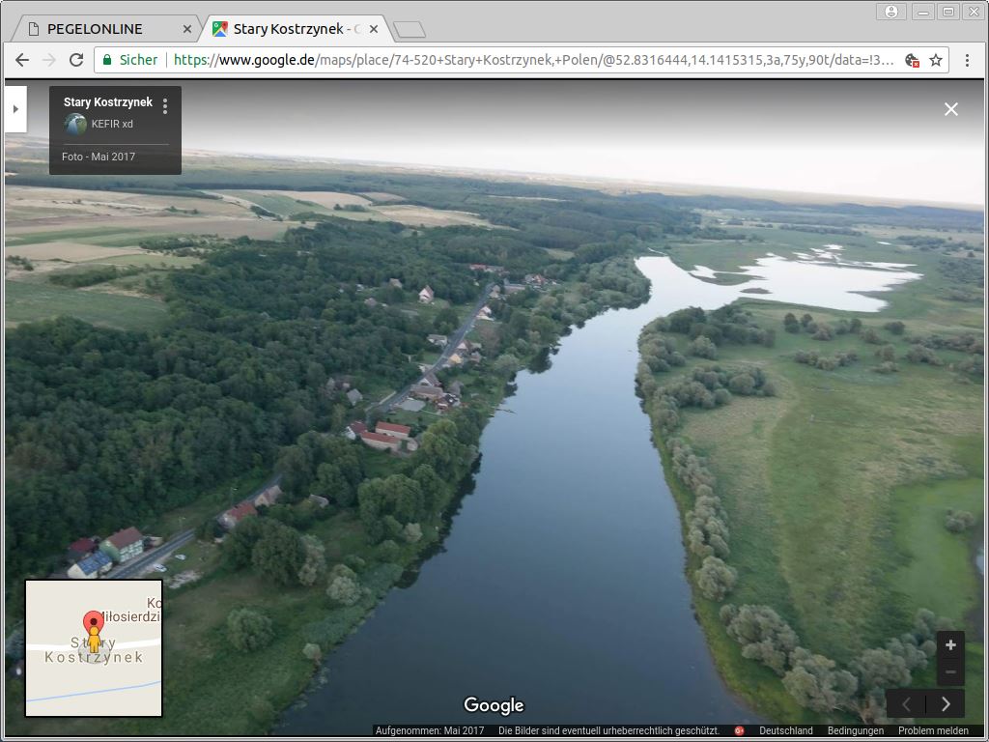Image resolution: width=989 pixels, height=742 pixels.
Task: Reload the current page
Action: click(76, 60)
